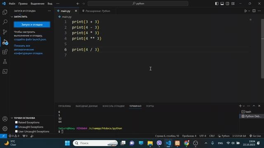Select the bash terminal entry

pyautogui.click(x=251, y=111)
